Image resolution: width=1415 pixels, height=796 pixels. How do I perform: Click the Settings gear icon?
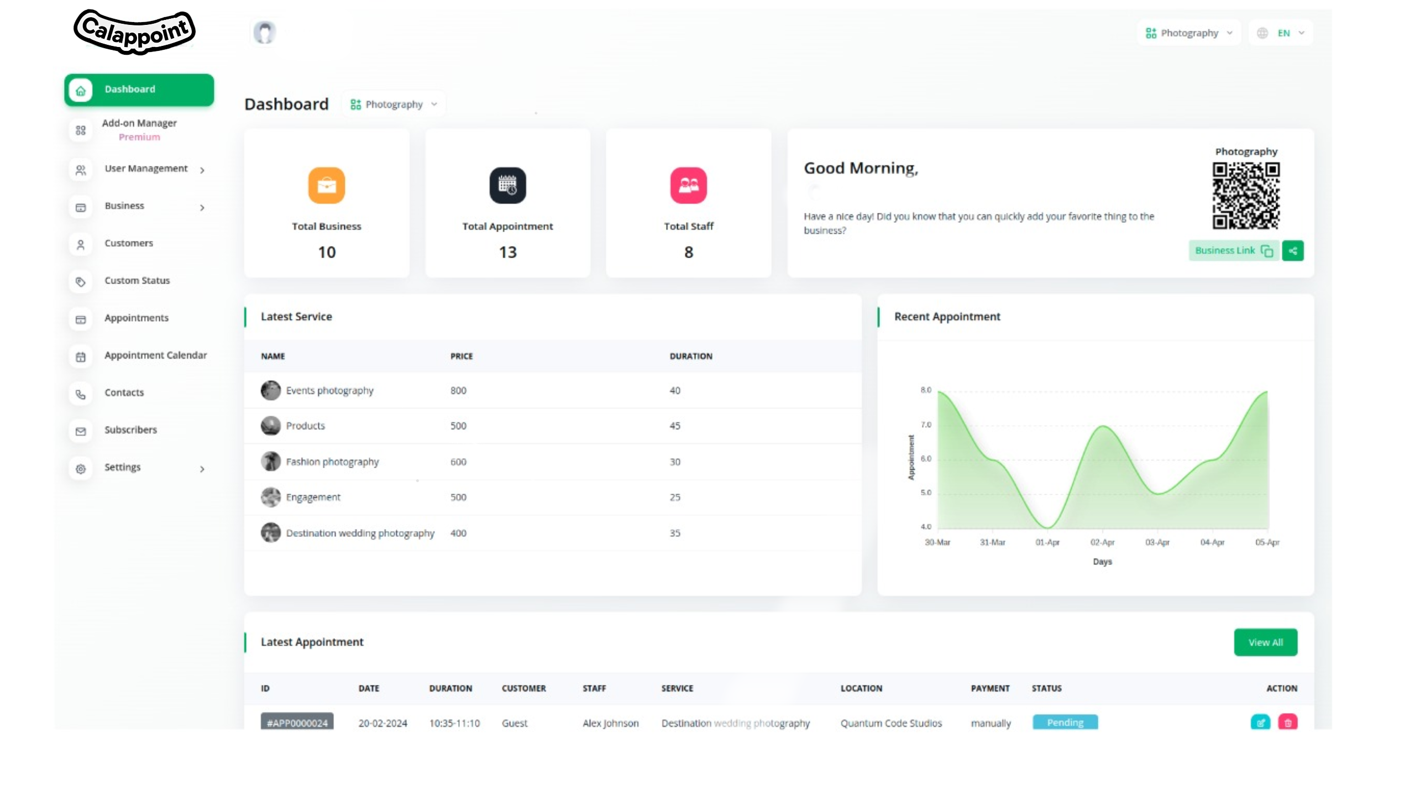click(x=81, y=469)
